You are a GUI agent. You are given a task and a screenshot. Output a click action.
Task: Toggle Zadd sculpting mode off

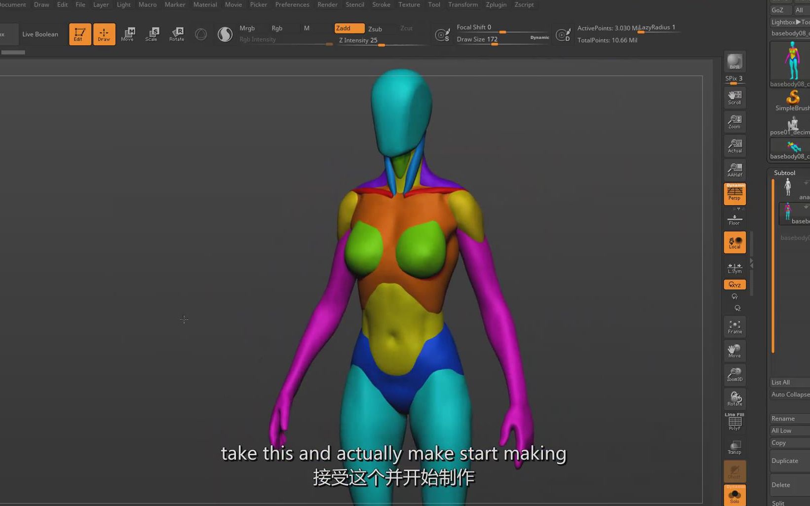349,28
